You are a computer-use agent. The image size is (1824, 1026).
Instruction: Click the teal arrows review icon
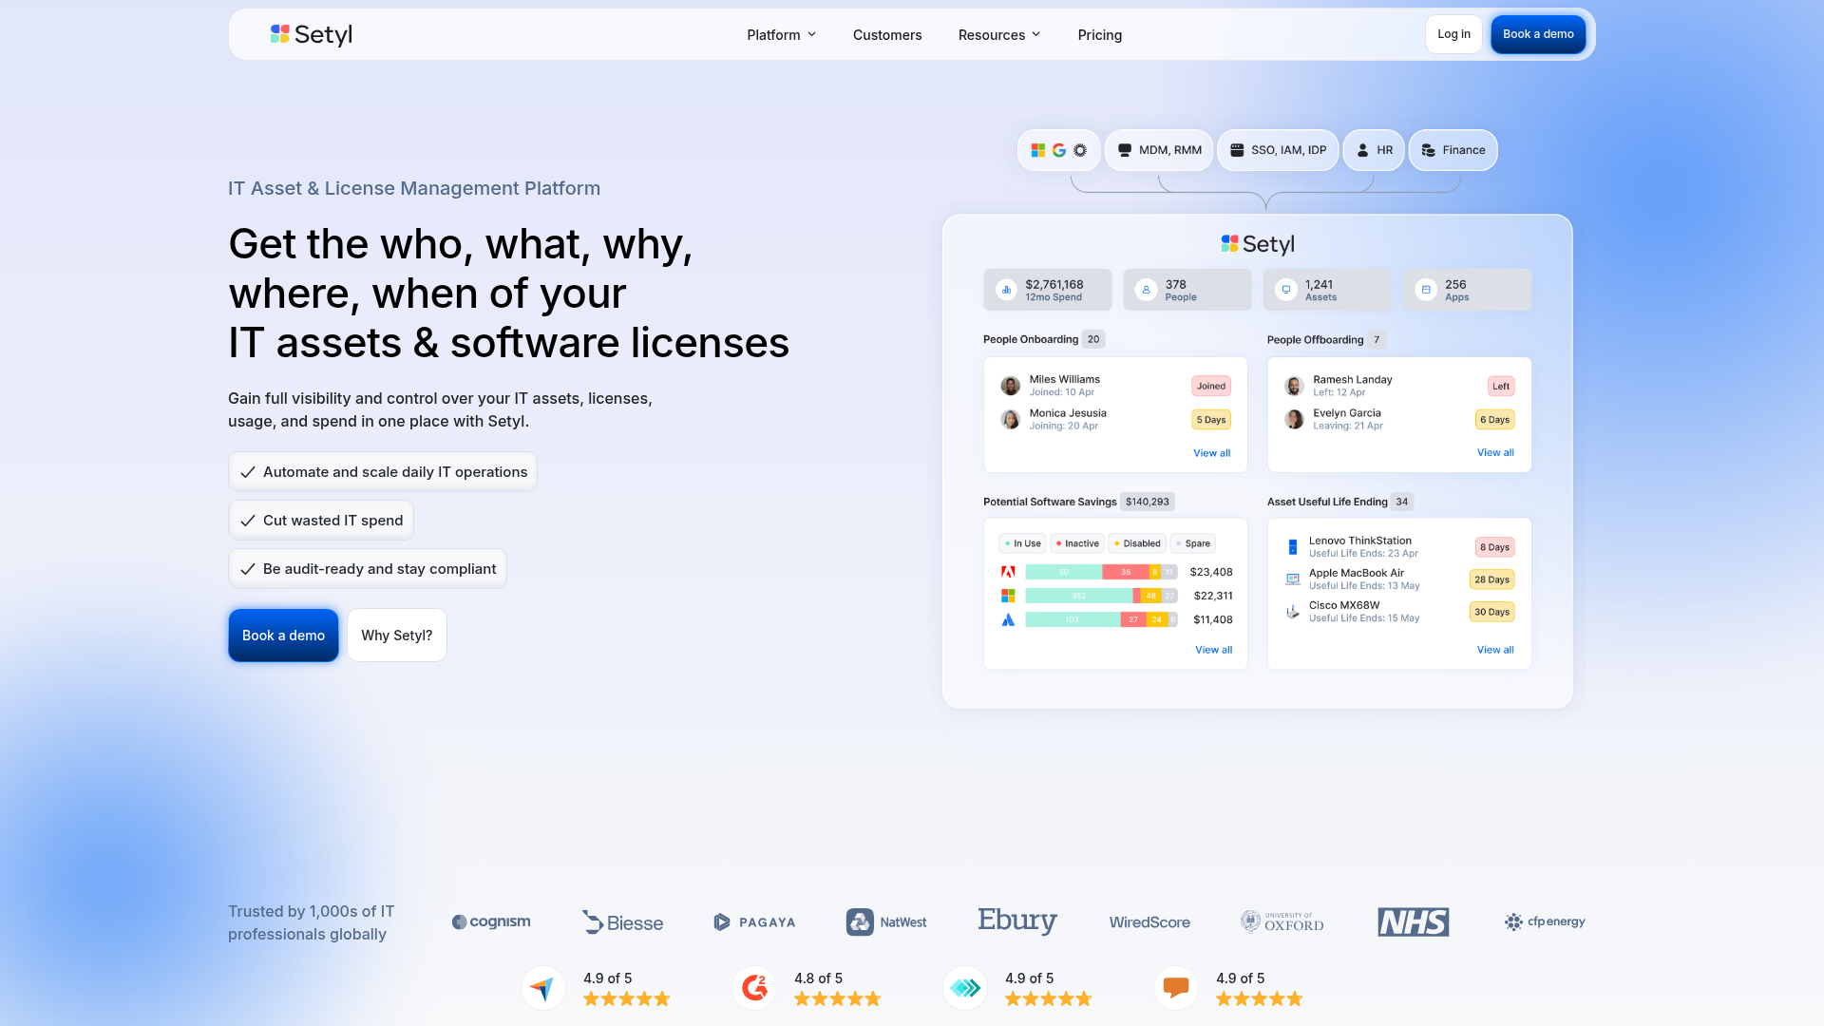tap(965, 988)
